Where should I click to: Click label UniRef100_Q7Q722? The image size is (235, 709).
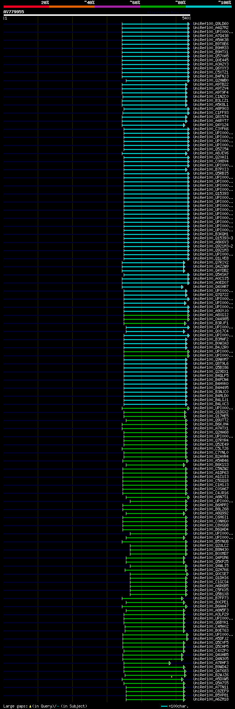[211, 295]
